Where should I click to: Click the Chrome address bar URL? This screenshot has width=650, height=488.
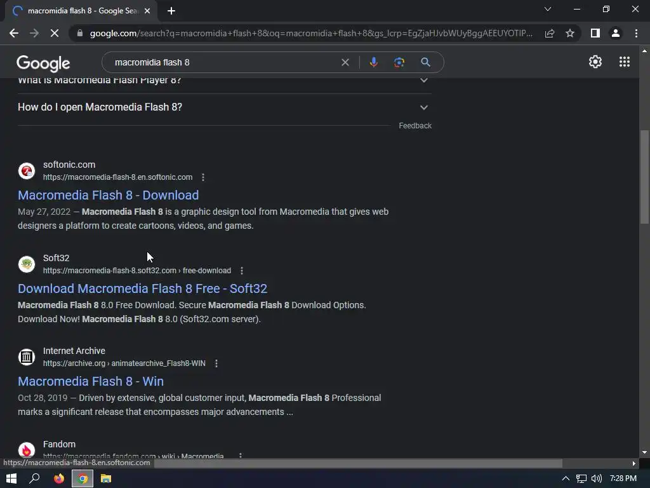click(x=311, y=33)
